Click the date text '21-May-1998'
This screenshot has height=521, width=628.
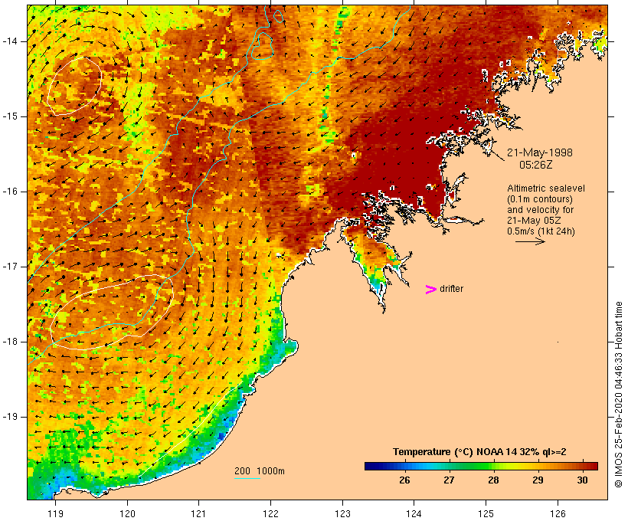[540, 152]
